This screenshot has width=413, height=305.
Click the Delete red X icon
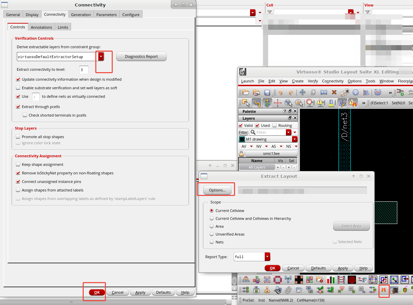pos(334,92)
